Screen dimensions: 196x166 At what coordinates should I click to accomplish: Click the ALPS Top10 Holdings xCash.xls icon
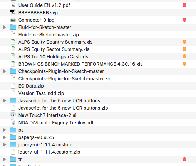pyautogui.click(x=13, y=57)
